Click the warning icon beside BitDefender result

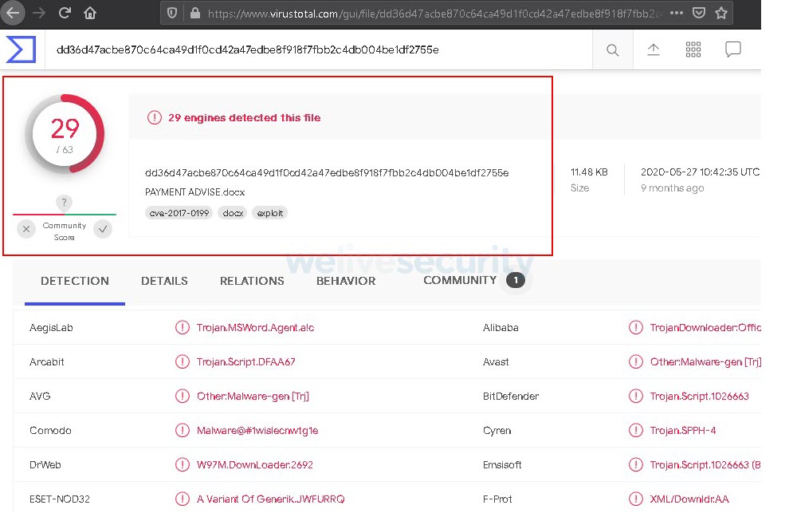coord(636,396)
